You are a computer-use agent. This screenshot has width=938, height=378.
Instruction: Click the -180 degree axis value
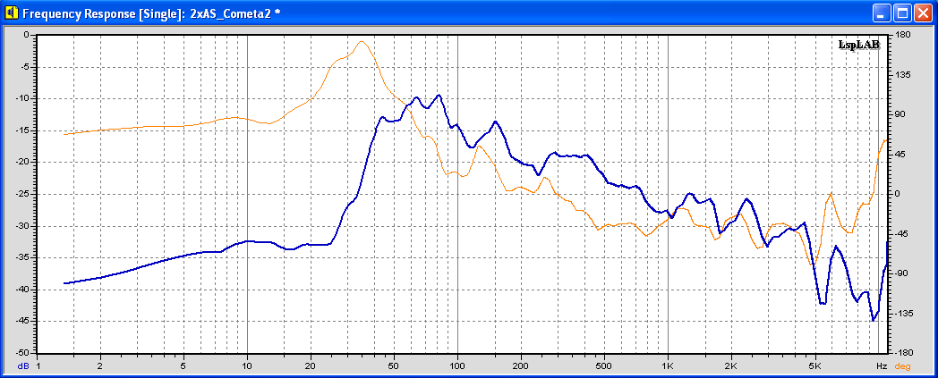pos(903,353)
